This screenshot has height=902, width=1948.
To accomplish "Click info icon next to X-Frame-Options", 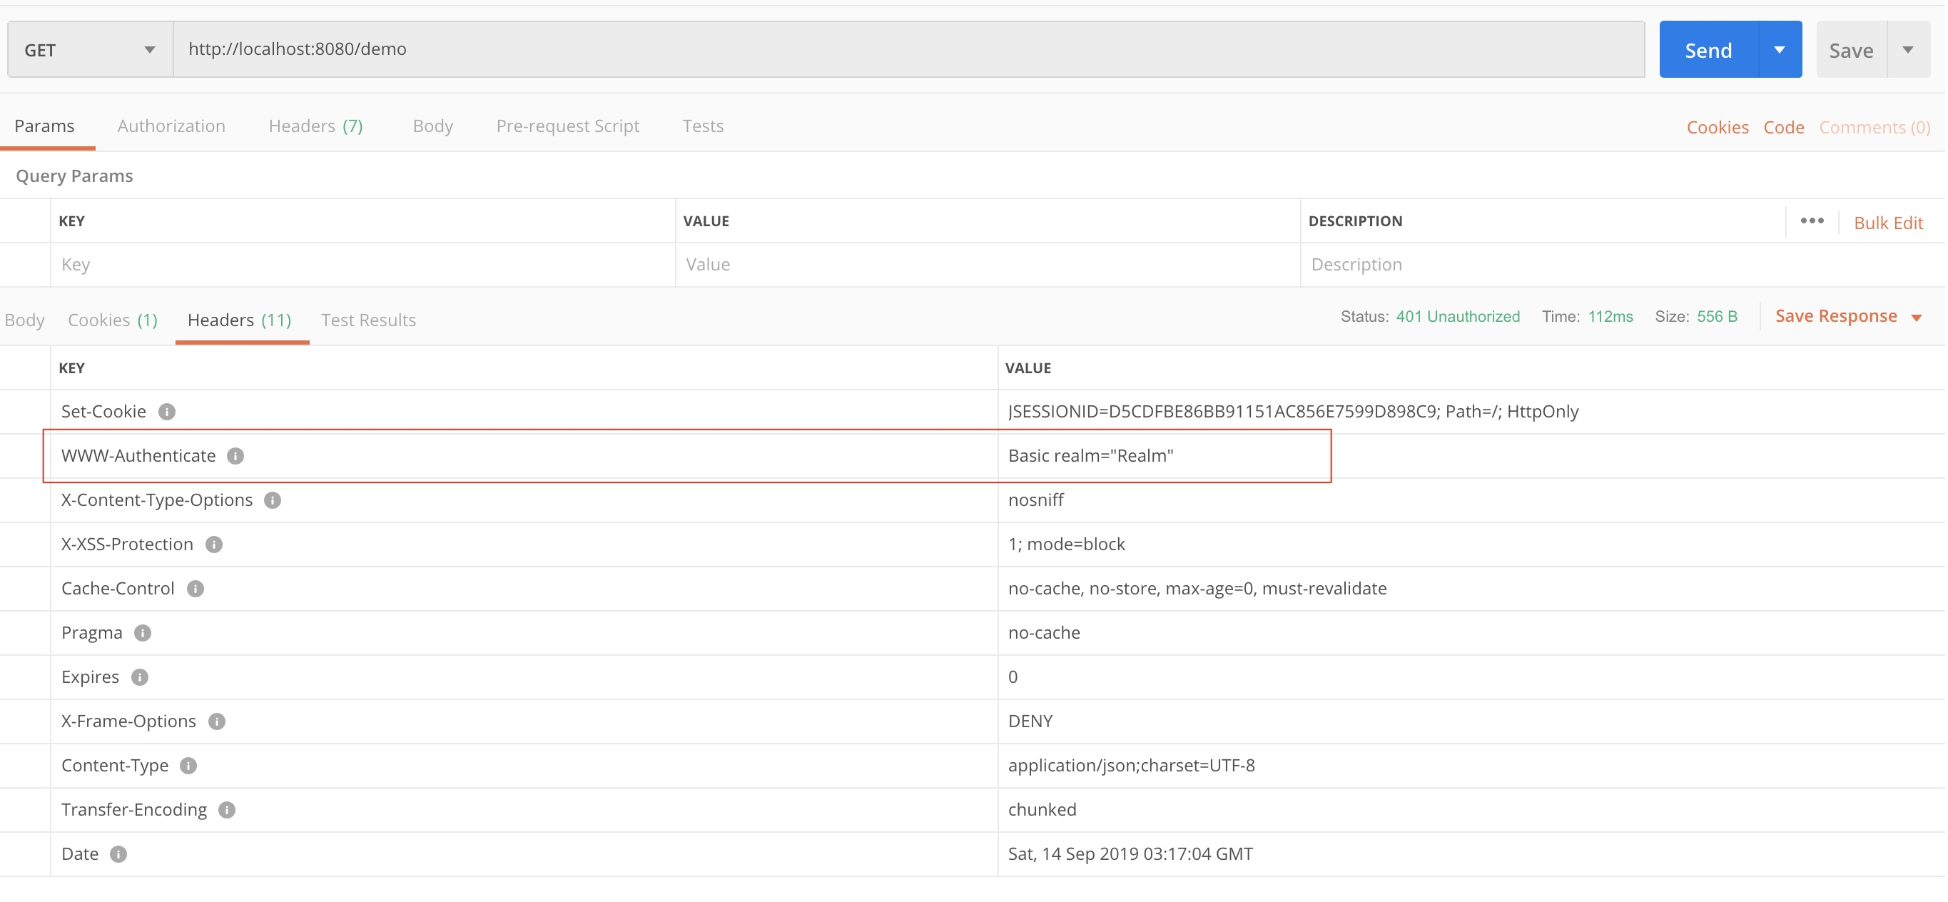I will 217,721.
